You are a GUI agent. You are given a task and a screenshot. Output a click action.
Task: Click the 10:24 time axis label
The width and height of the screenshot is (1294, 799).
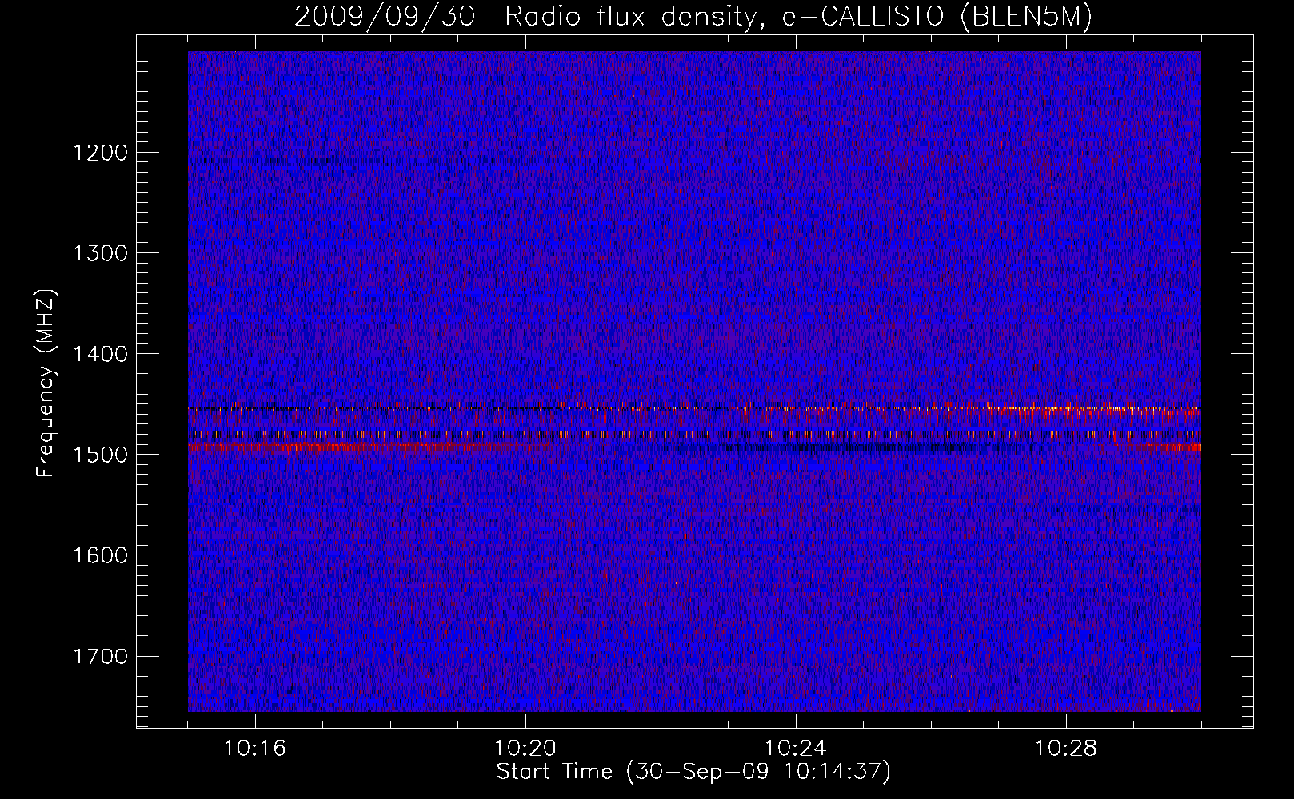796,749
